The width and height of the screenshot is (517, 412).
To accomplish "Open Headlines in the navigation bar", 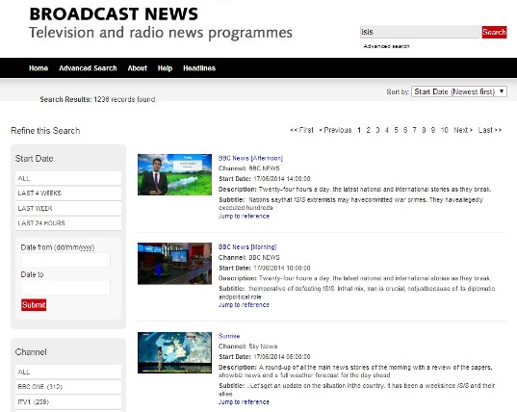I will tap(199, 68).
